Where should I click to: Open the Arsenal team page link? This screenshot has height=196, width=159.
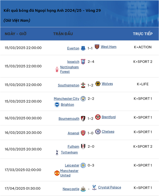click(73, 133)
